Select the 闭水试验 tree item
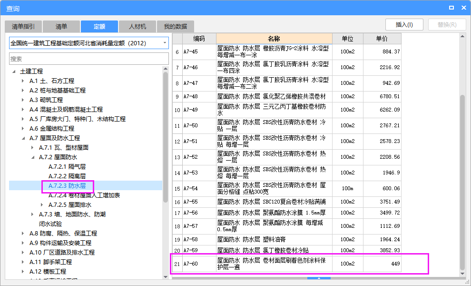The width and height of the screenshot is (471, 286). (50, 224)
